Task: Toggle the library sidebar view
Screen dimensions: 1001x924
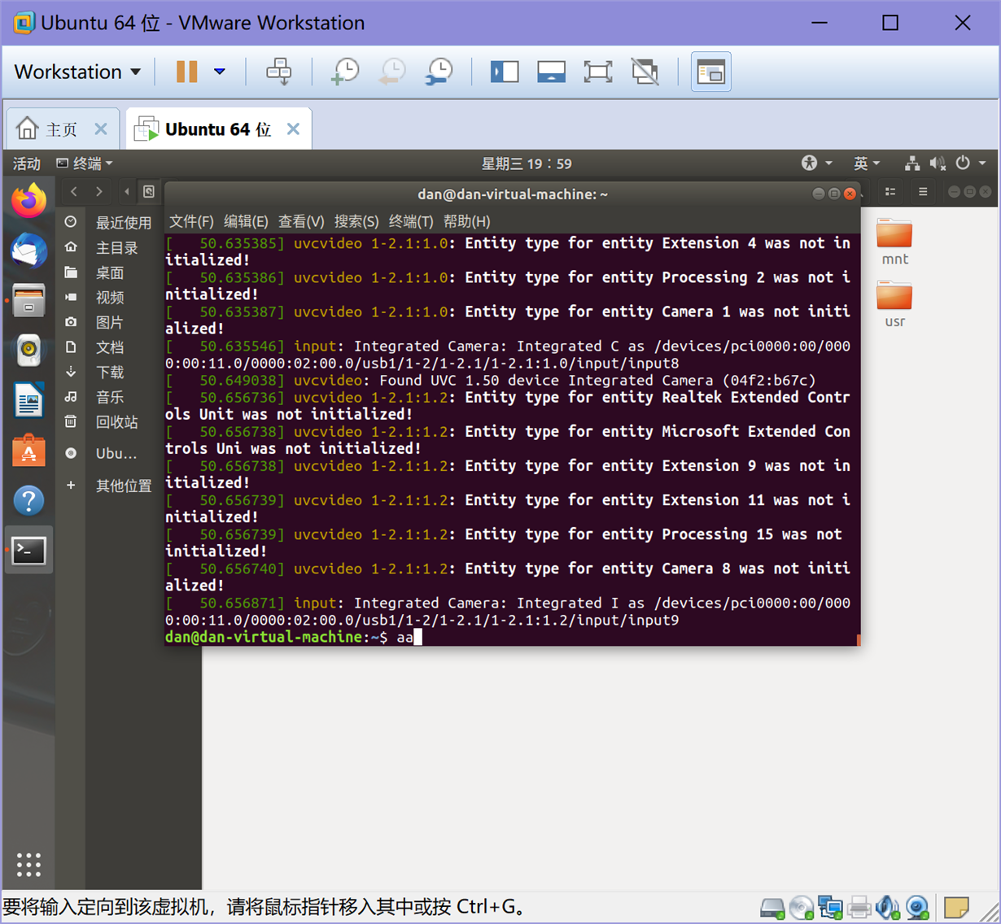Action: pos(505,72)
